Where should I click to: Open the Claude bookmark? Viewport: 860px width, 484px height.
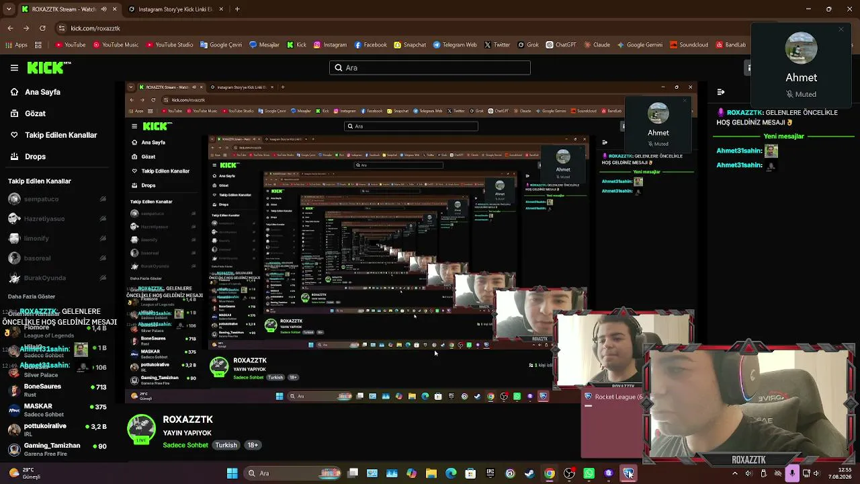point(597,45)
